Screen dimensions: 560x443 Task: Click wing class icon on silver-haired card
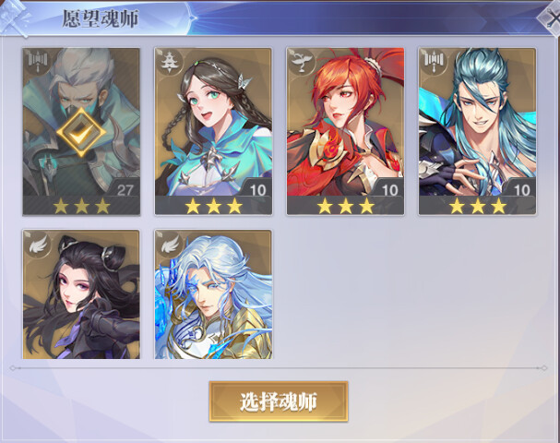(x=170, y=245)
